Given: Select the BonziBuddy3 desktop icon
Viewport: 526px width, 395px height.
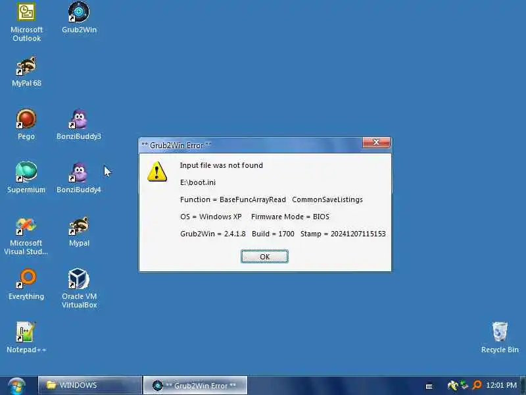Looking at the screenshot, I should 79,124.
